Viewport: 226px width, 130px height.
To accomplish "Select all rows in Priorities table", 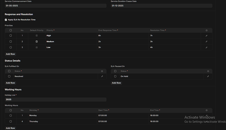I will click(x=11, y=30).
